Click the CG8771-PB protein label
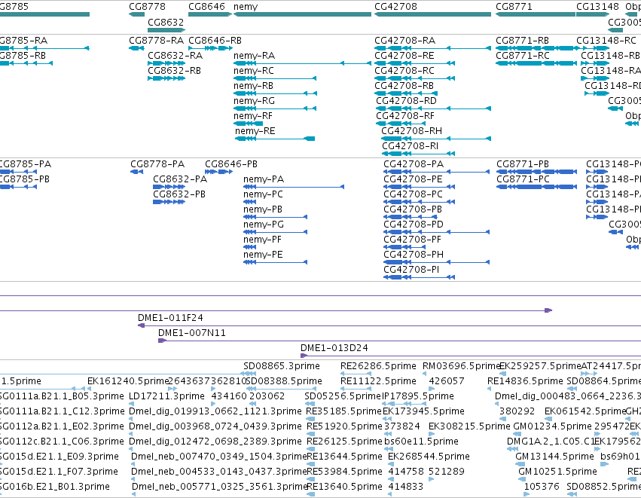Viewport: 641px width, 498px height. coord(523,164)
